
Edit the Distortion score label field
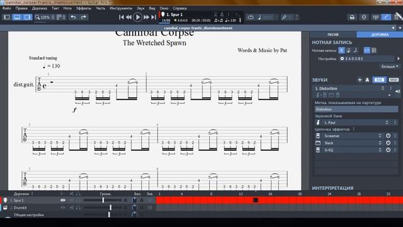[x=356, y=109]
